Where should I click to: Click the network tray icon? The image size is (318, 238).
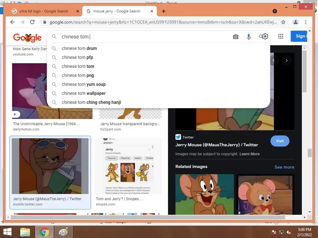point(281,232)
